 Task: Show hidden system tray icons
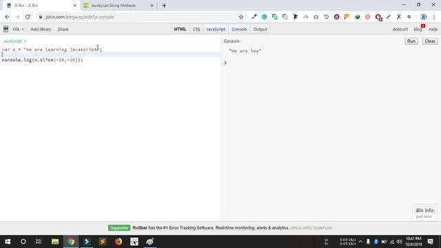(360, 242)
